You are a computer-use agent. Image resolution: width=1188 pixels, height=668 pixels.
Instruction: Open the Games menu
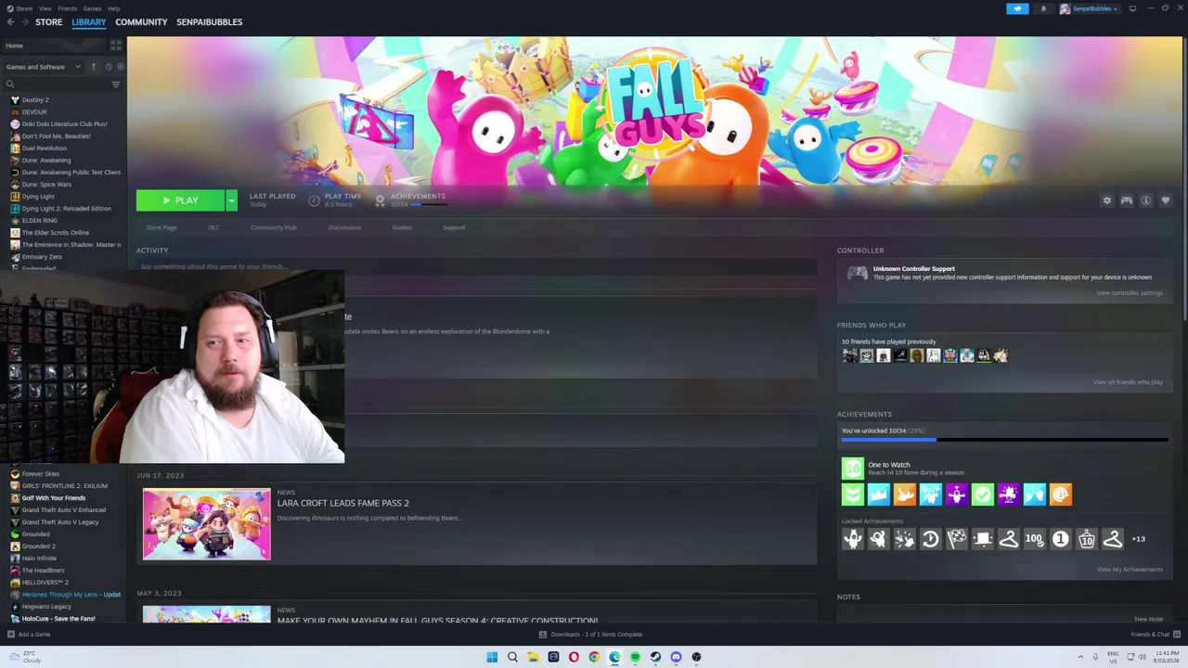pos(92,8)
